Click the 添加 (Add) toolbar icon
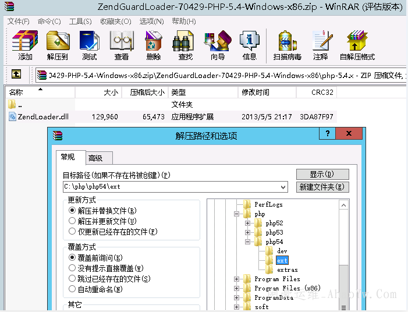Viewport: 408px width, 312px height. tap(25, 45)
